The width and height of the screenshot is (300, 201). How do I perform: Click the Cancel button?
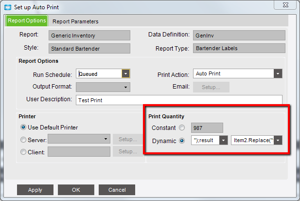pos(117,190)
